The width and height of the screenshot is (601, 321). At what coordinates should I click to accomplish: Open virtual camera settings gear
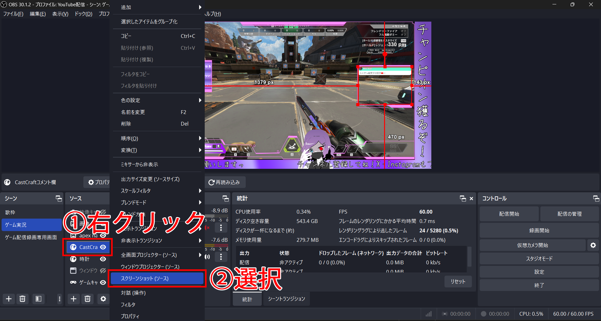pos(593,245)
